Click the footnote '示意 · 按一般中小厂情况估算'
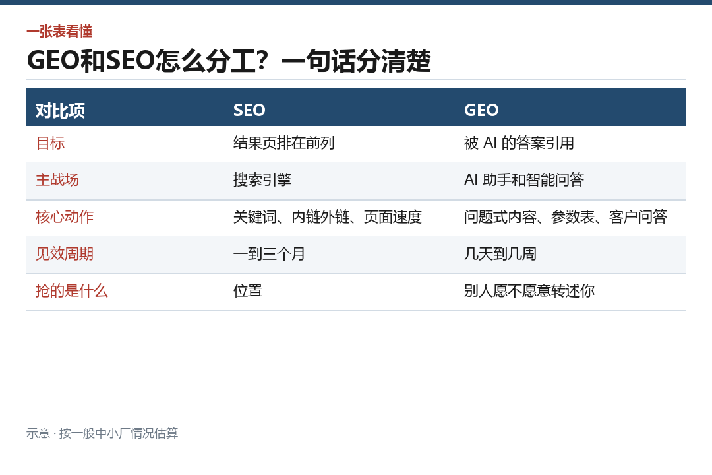The height and width of the screenshot is (475, 712). [102, 433]
